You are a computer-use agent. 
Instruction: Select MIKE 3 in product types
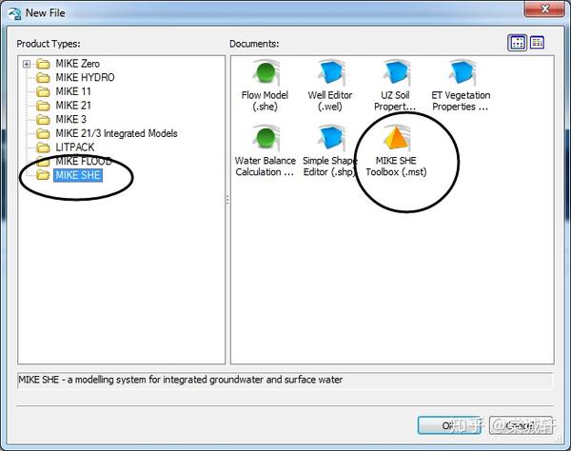(71, 119)
